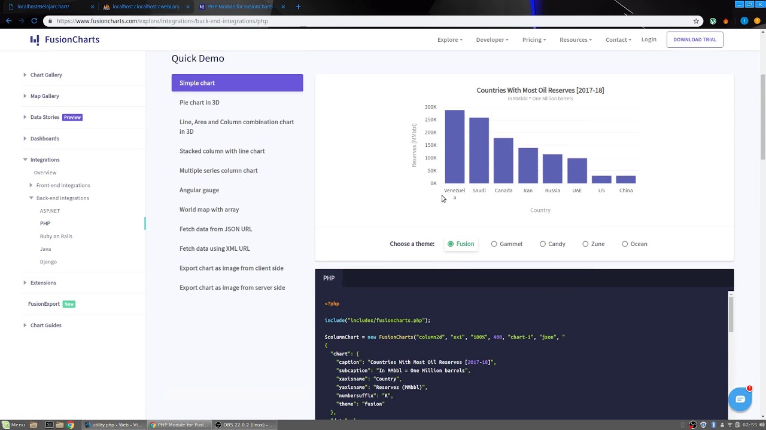
Task: Open the volume speaker tray icon
Action: [x=762, y=425]
